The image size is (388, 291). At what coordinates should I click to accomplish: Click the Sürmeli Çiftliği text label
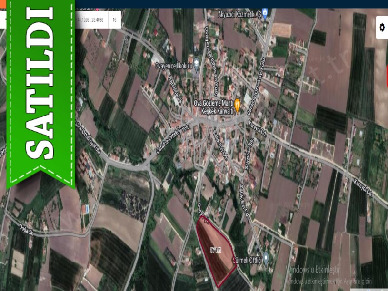point(246,260)
